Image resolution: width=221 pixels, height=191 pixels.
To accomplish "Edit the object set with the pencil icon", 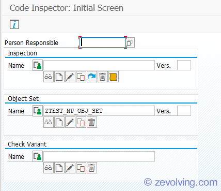I will (70, 122).
